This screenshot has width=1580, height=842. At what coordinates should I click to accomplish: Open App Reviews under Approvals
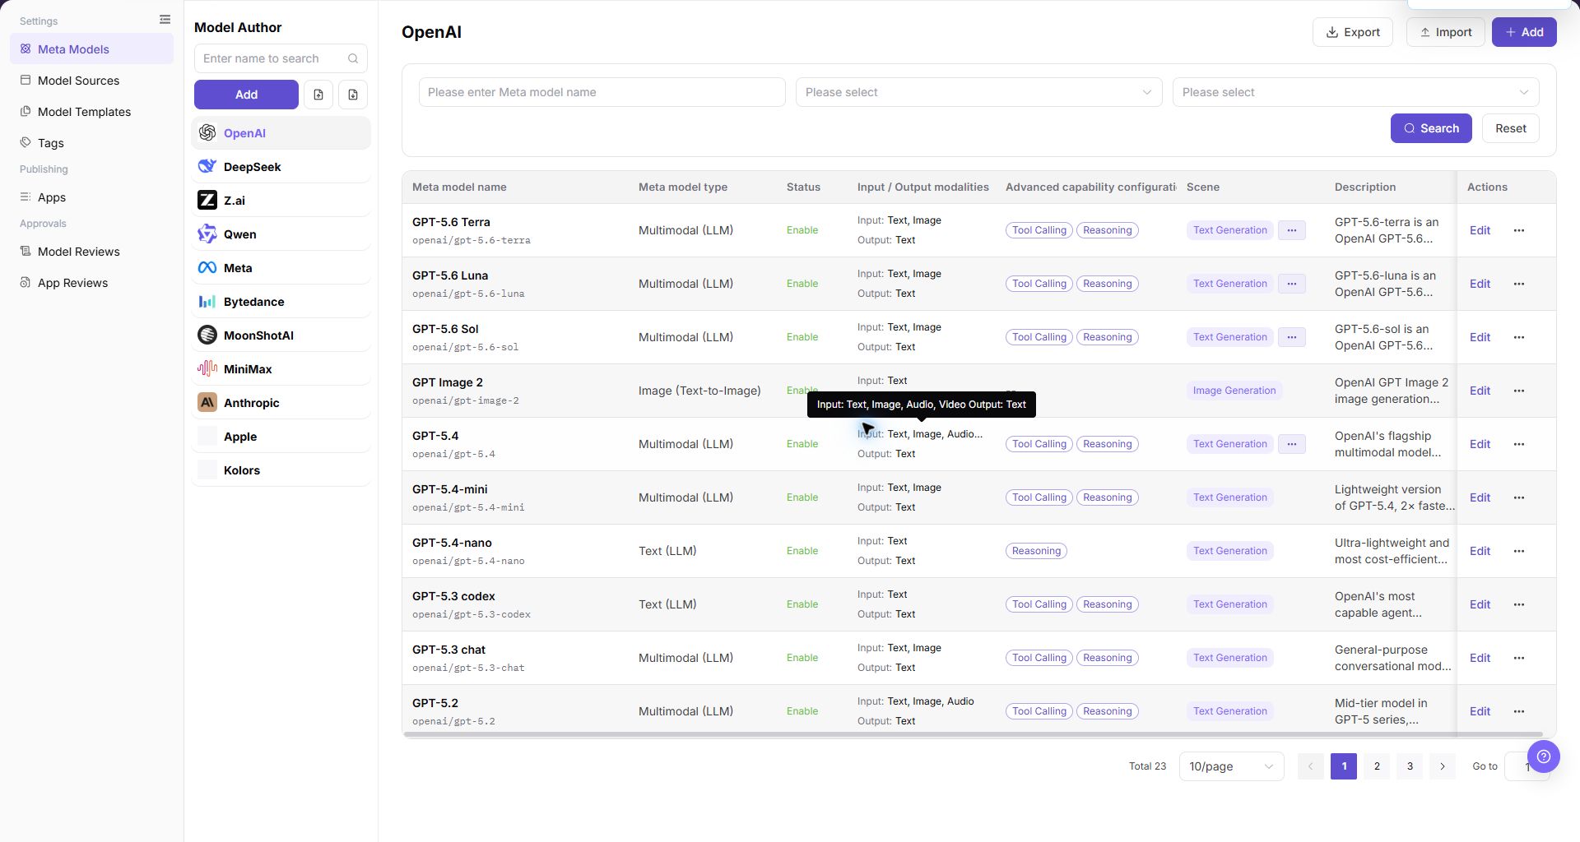point(91,283)
